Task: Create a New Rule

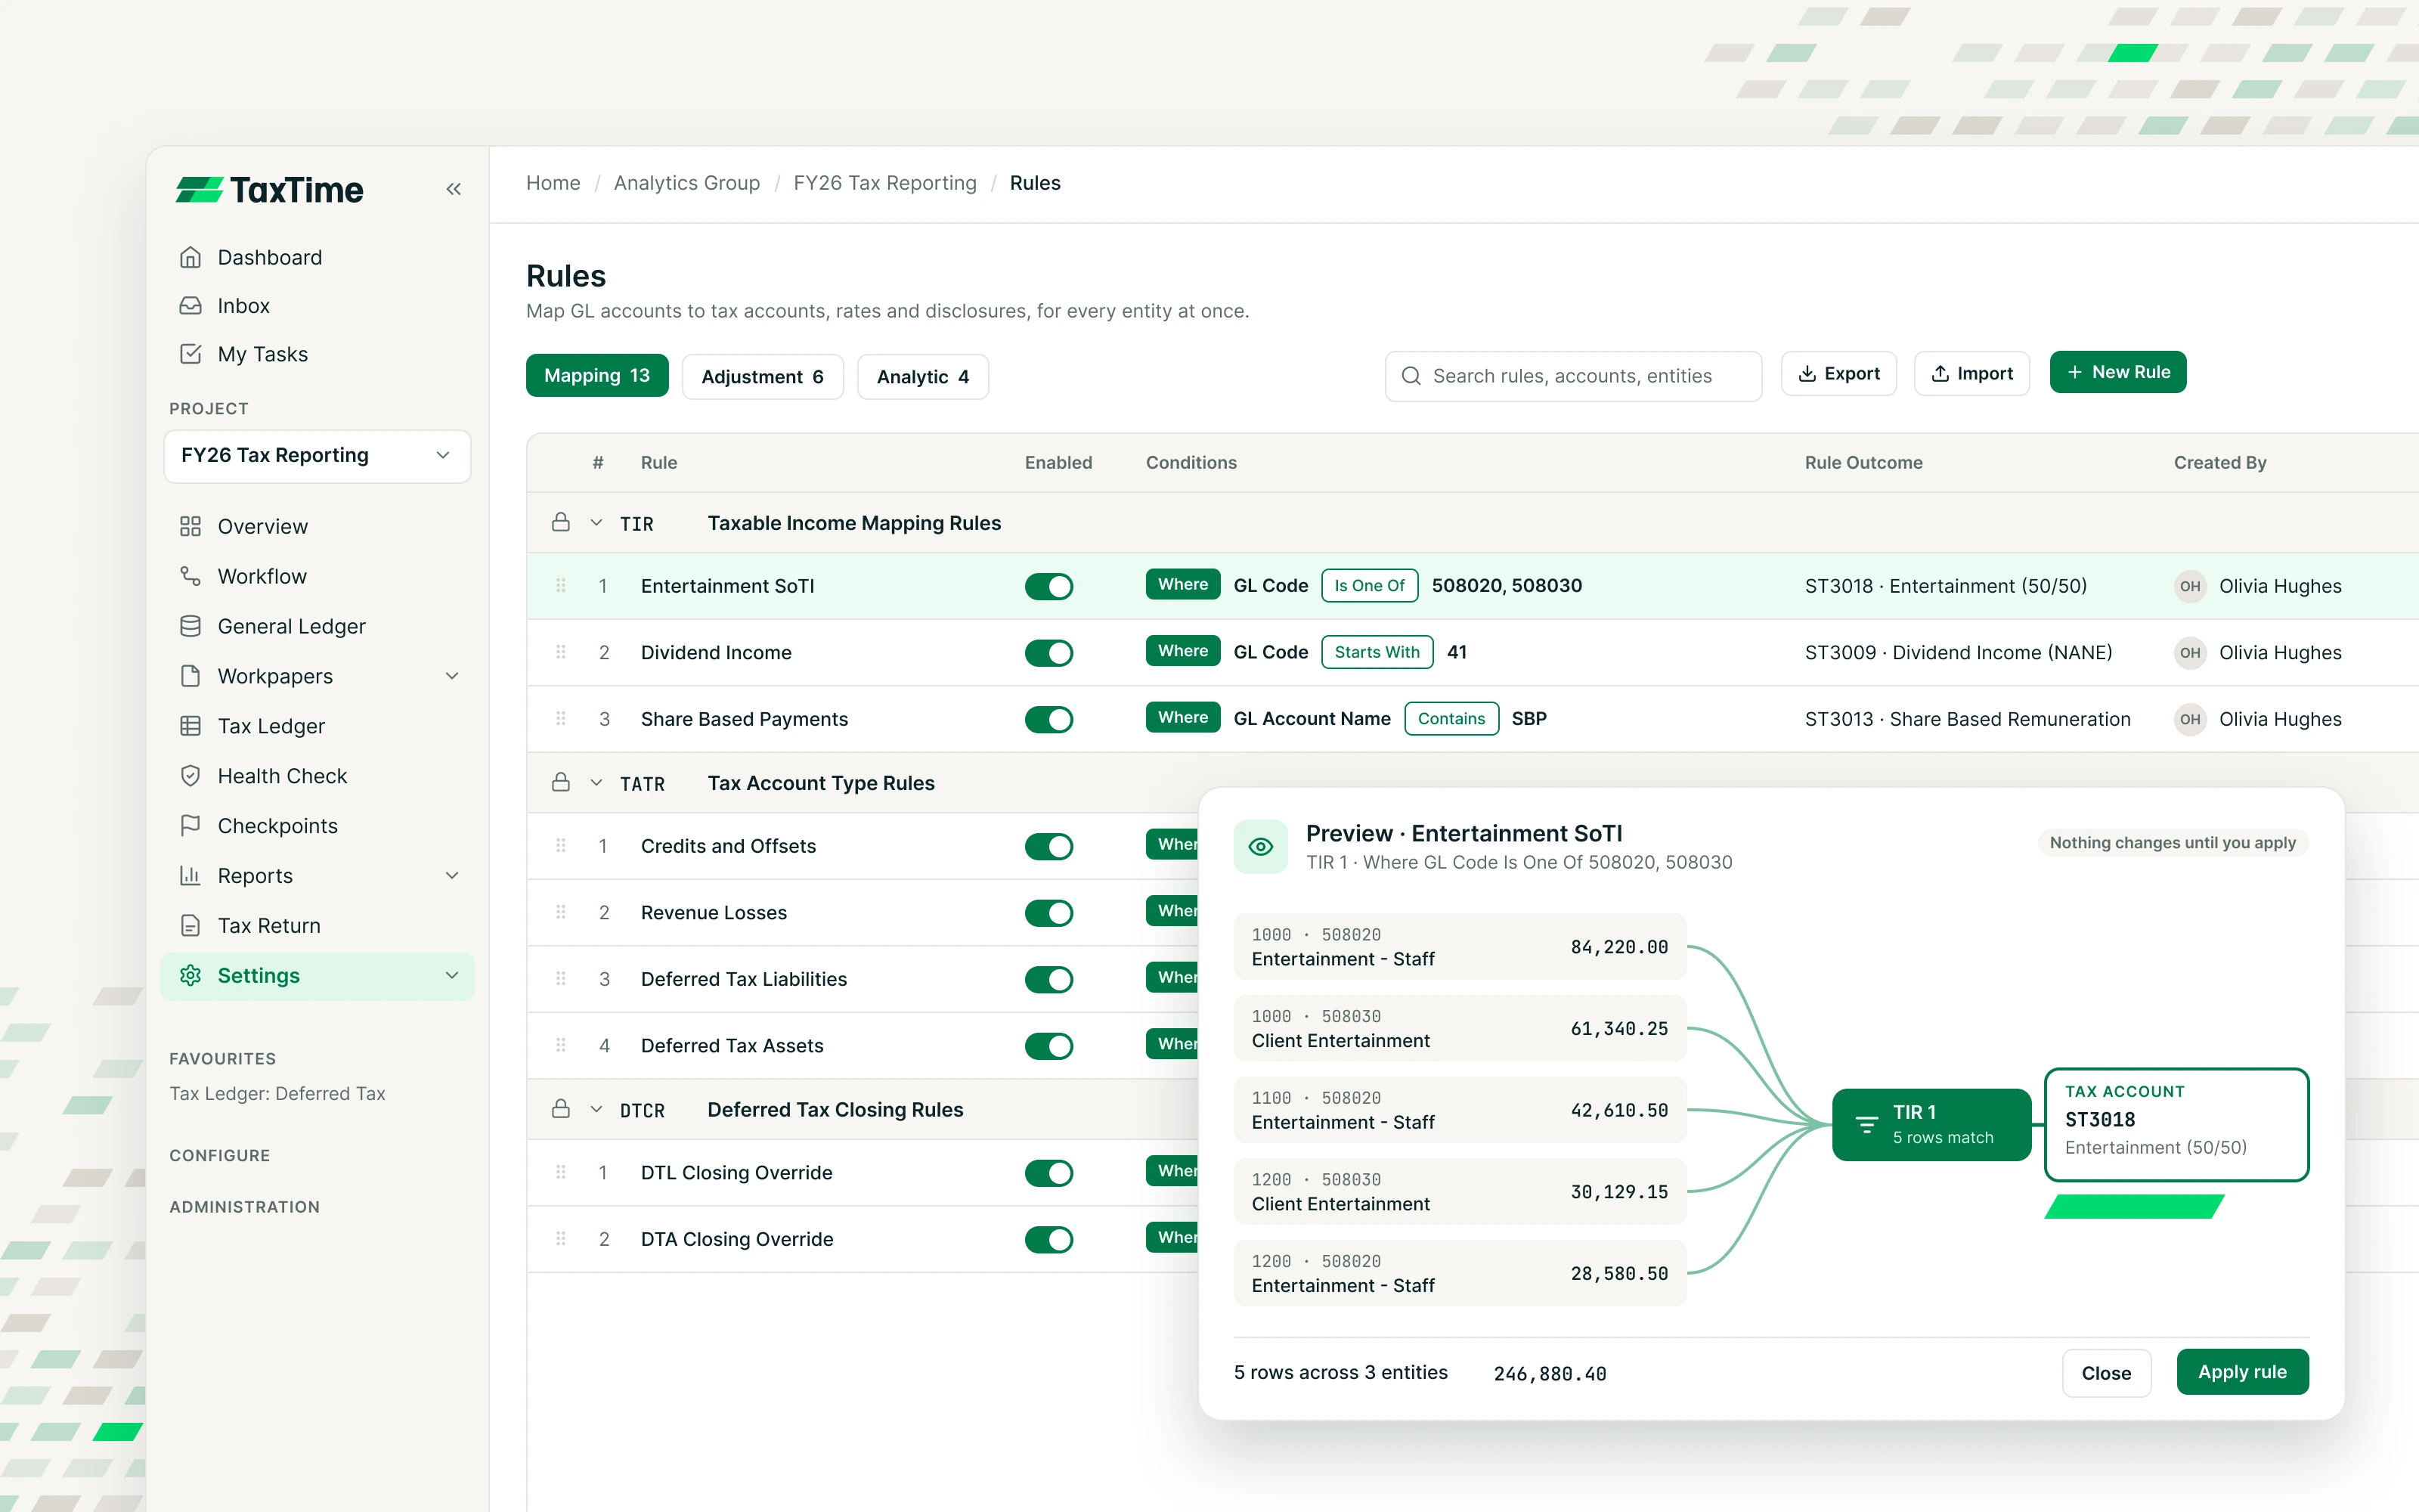Action: click(x=2117, y=372)
